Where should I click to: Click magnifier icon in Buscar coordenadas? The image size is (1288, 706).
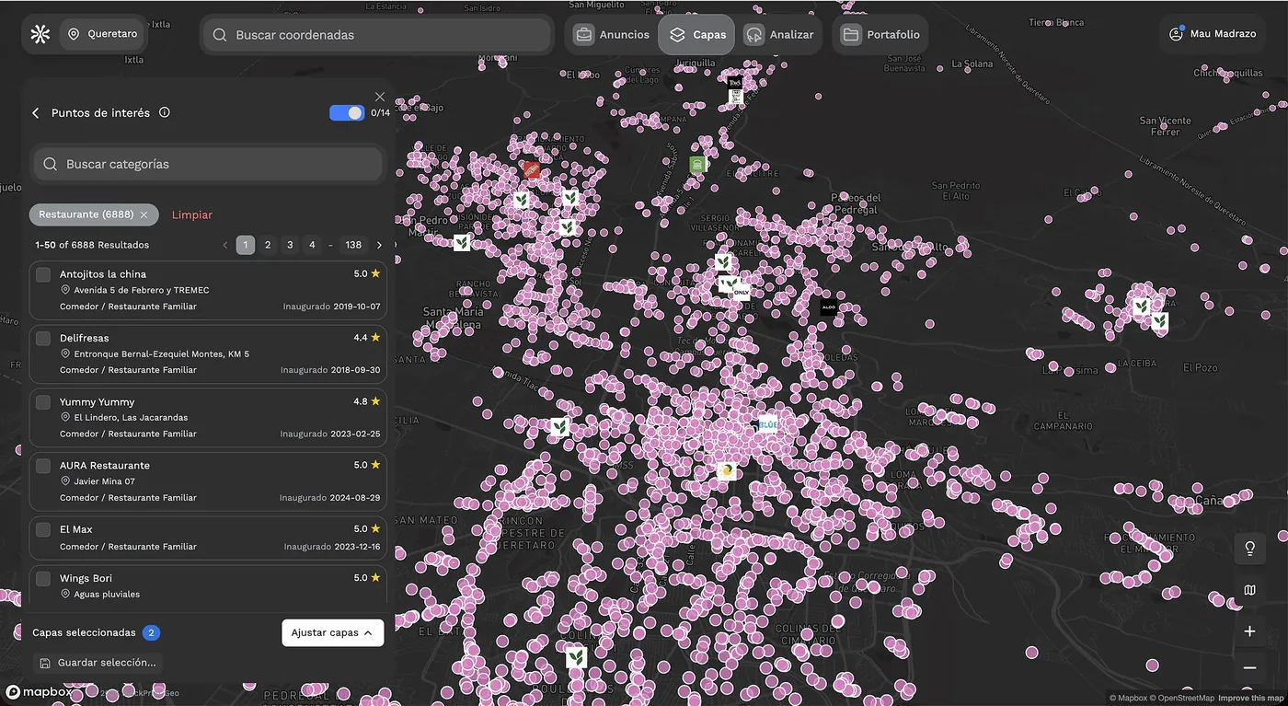[x=220, y=35]
